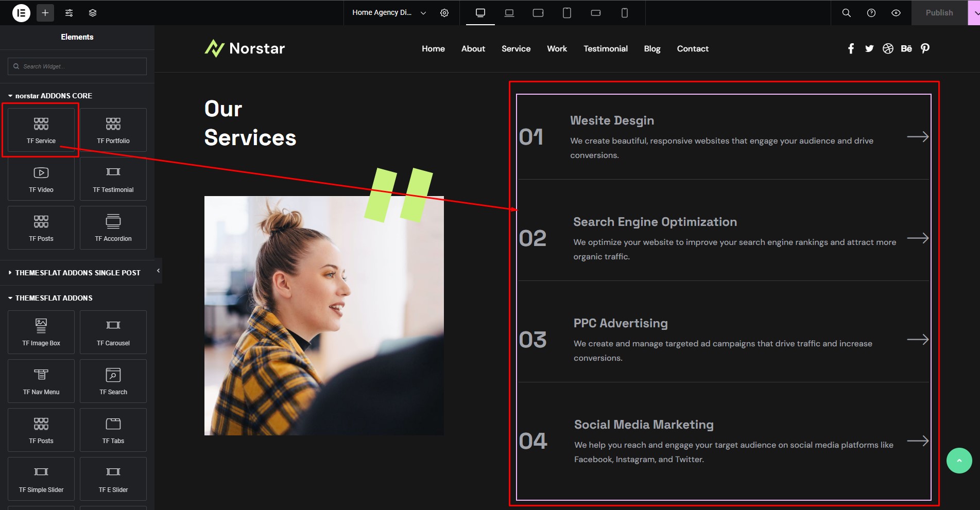Open the finder search icon

point(847,13)
